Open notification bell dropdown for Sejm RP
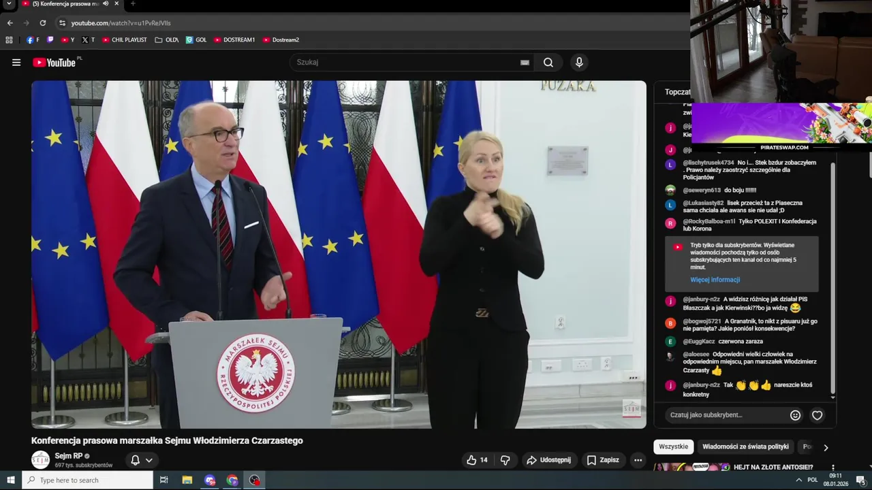Viewport: 872px width, 490px height. (x=142, y=460)
